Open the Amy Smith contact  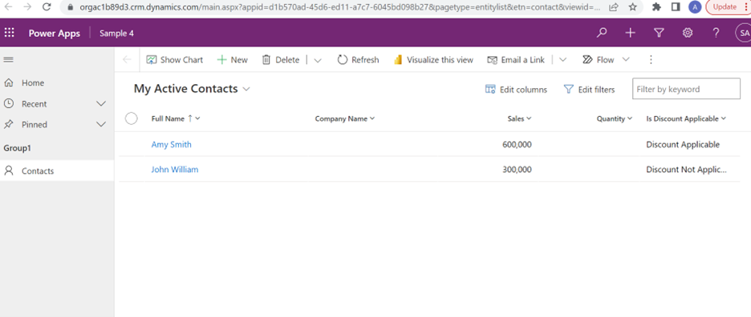coord(172,144)
